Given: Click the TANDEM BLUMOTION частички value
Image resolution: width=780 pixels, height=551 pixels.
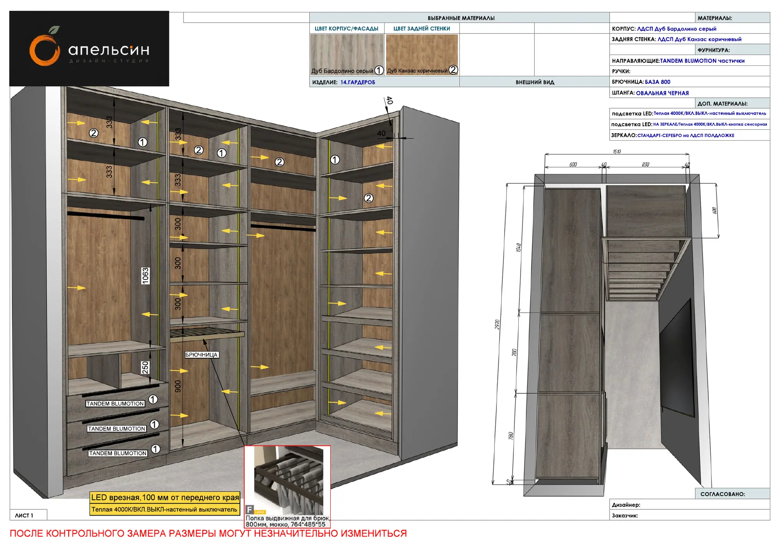Looking at the screenshot, I should coord(702,61).
